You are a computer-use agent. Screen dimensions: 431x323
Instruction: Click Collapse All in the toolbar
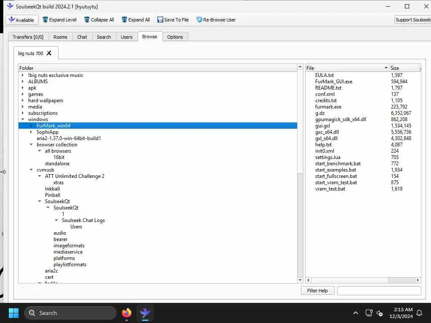point(99,20)
